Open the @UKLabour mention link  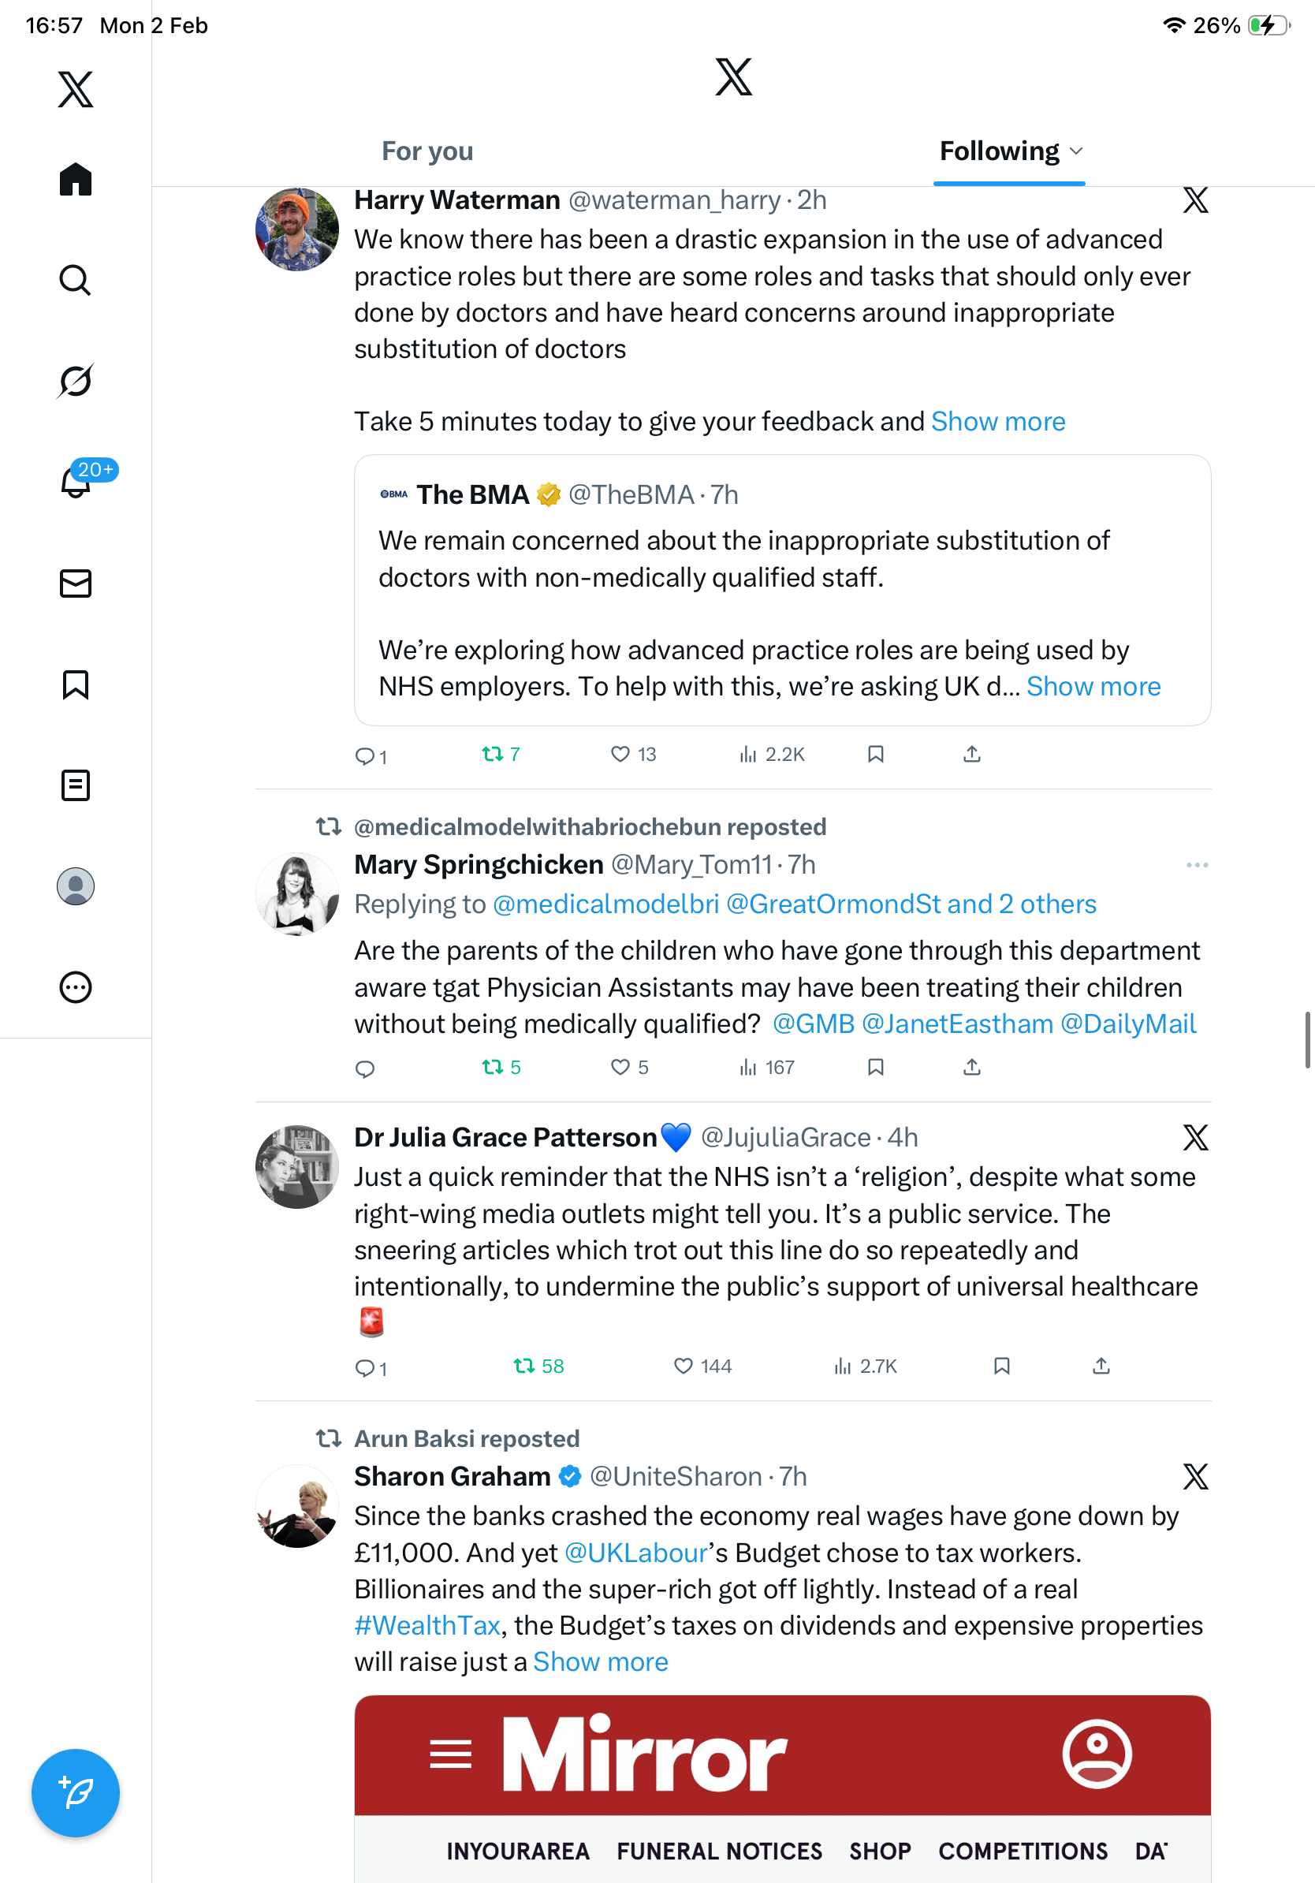pos(635,1553)
